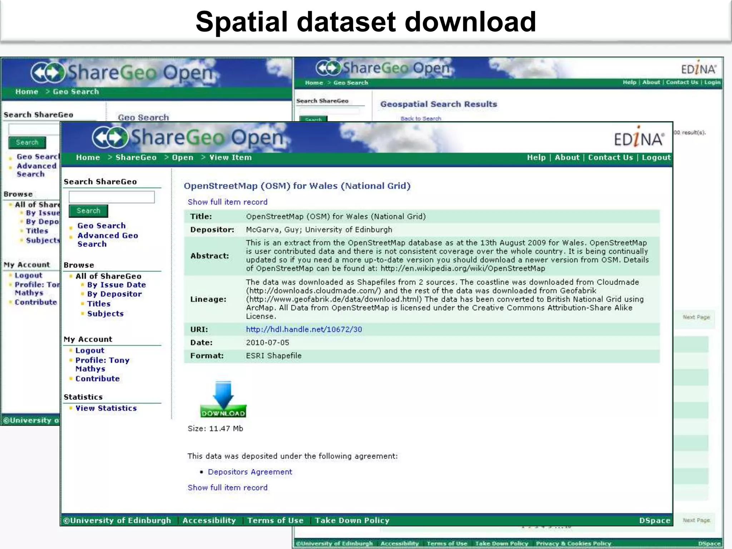The image size is (732, 549).
Task: Open Take Down Policy in front window footer
Action: (x=352, y=520)
